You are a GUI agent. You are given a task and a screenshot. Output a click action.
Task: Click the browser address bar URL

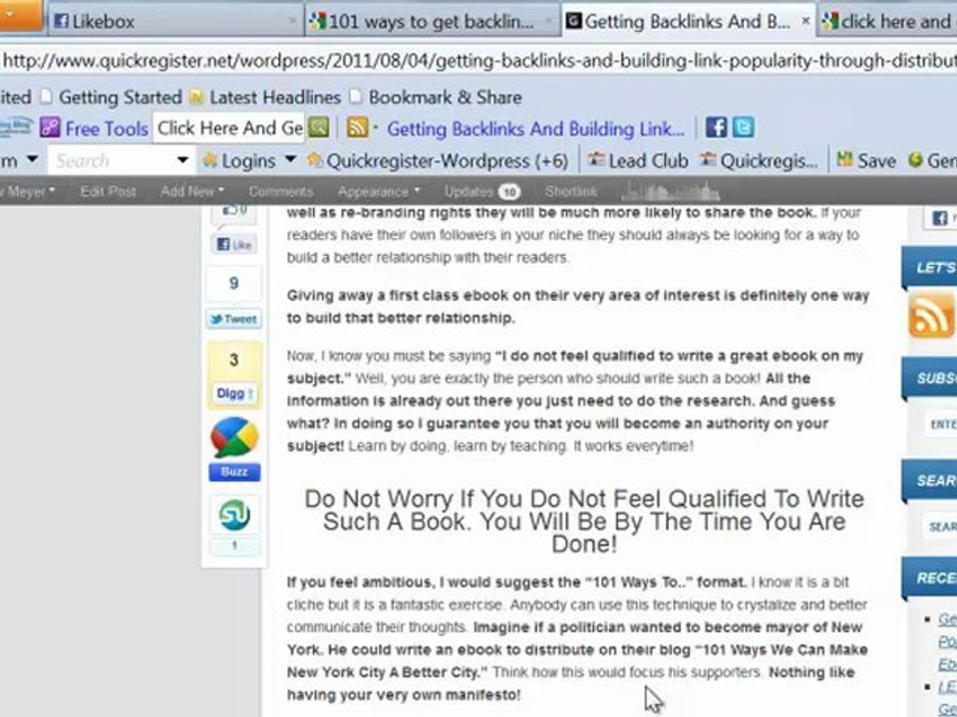[478, 61]
